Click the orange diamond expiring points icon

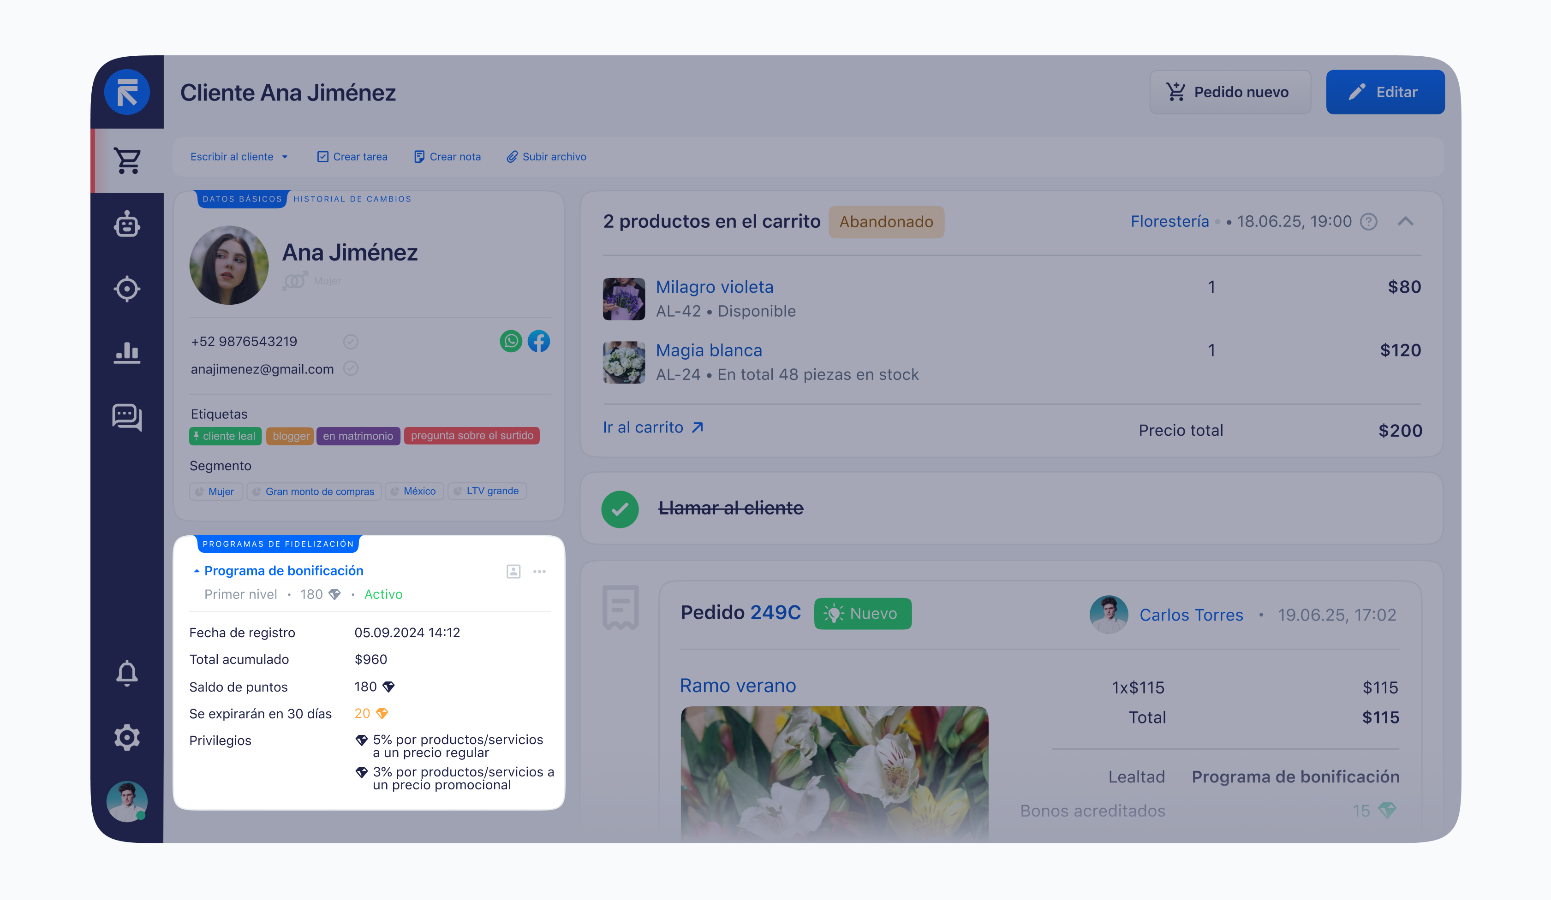click(382, 714)
